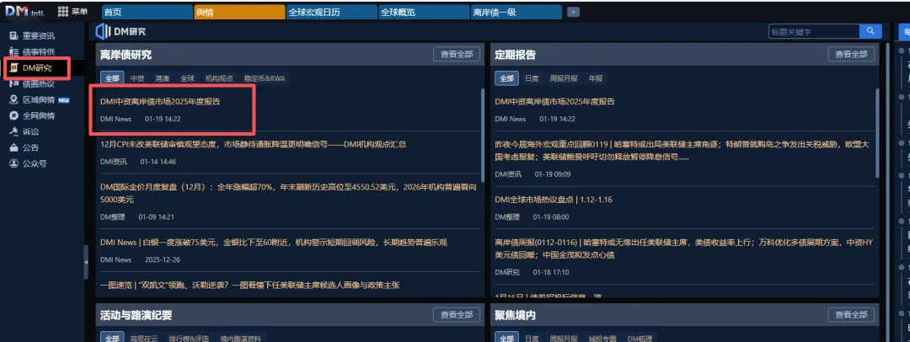Switch to the 舆情 tab
The width and height of the screenshot is (910, 342).
click(x=239, y=12)
